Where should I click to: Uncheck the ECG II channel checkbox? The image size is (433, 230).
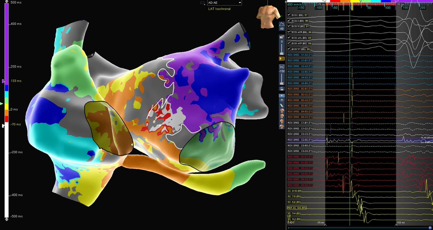pos(289,21)
